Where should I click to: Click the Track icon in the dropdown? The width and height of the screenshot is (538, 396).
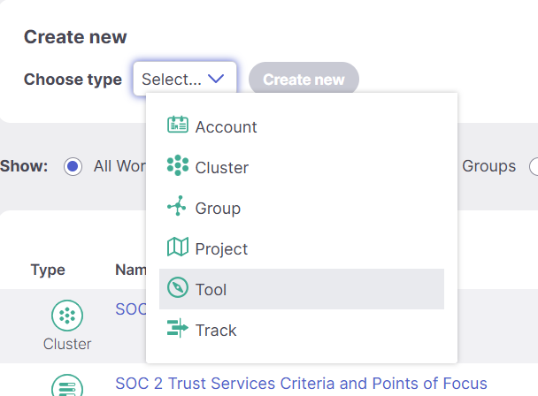click(x=178, y=329)
